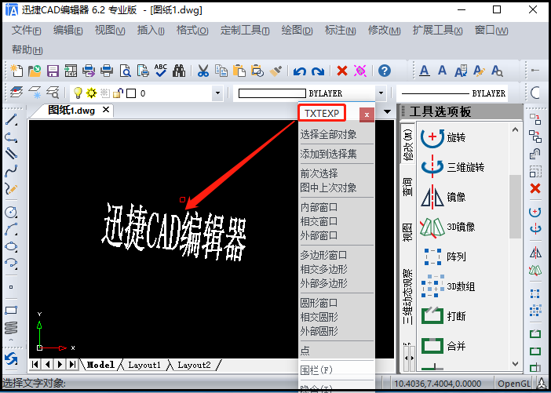Choose 选择全部对象 option
The width and height of the screenshot is (551, 393).
328,134
